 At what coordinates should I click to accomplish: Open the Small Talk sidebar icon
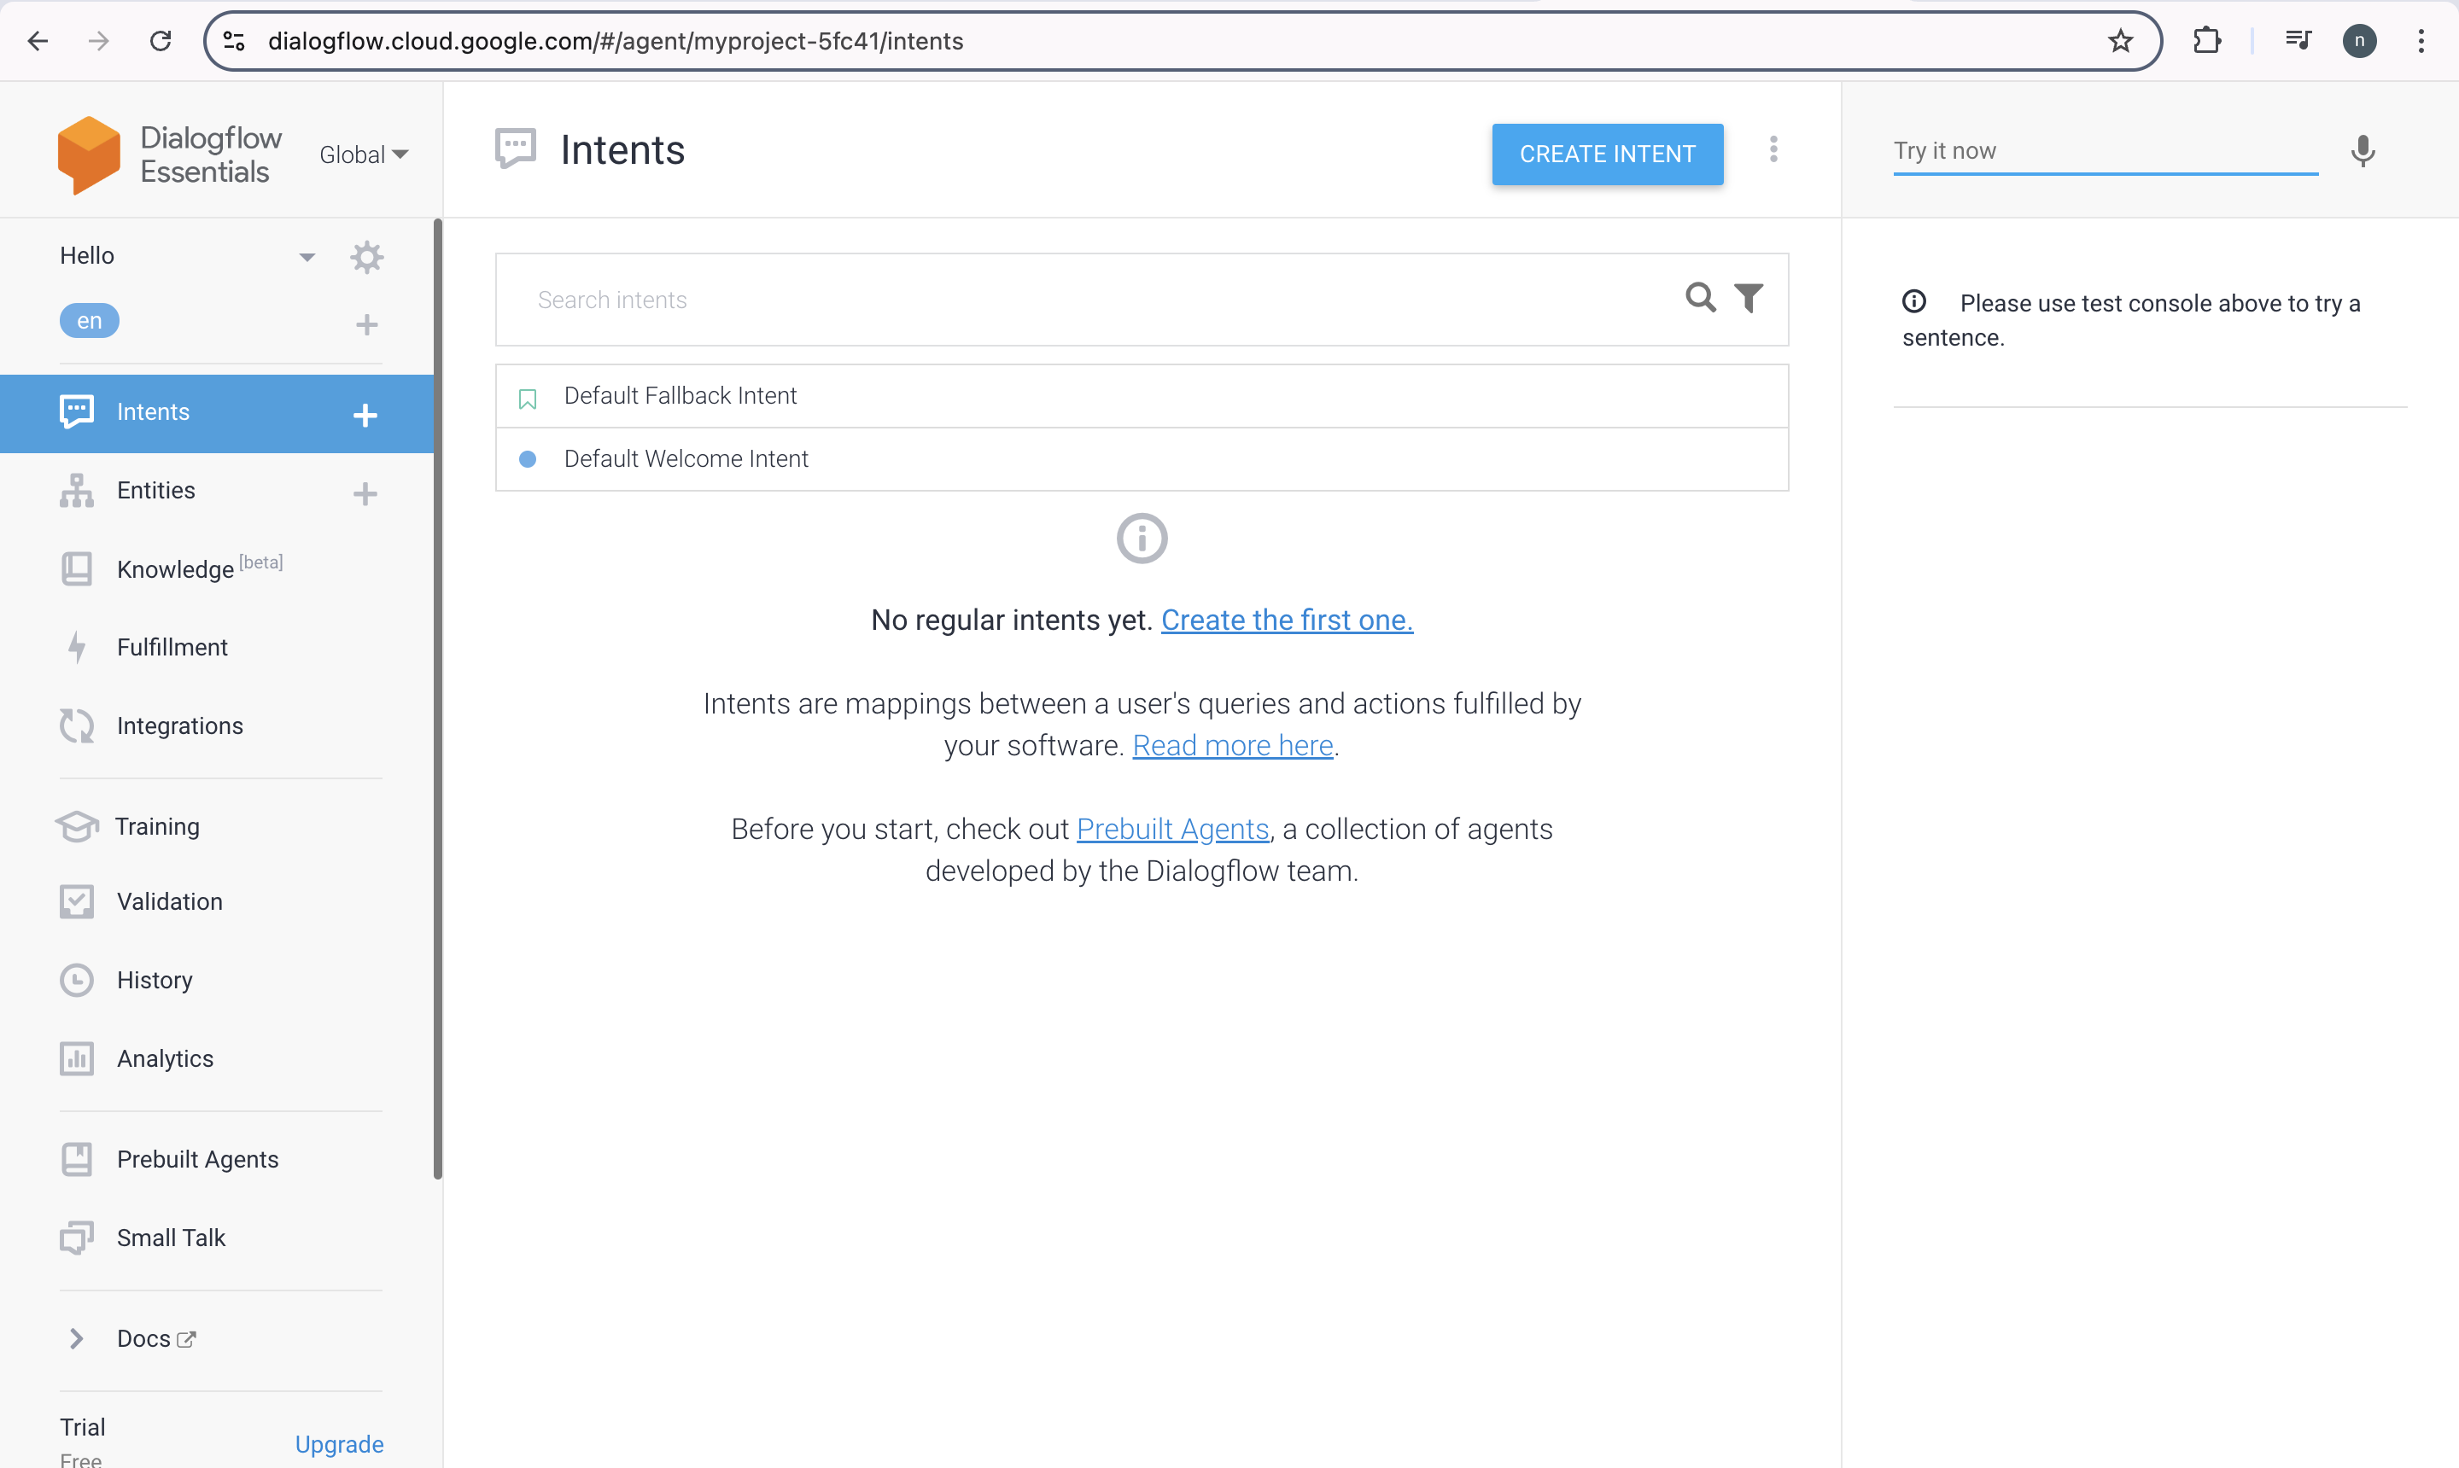coord(77,1237)
